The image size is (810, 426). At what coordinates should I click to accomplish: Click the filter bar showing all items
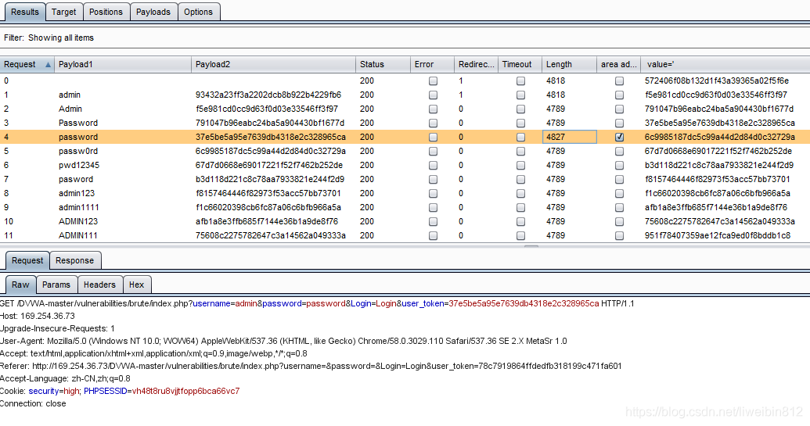(405, 38)
